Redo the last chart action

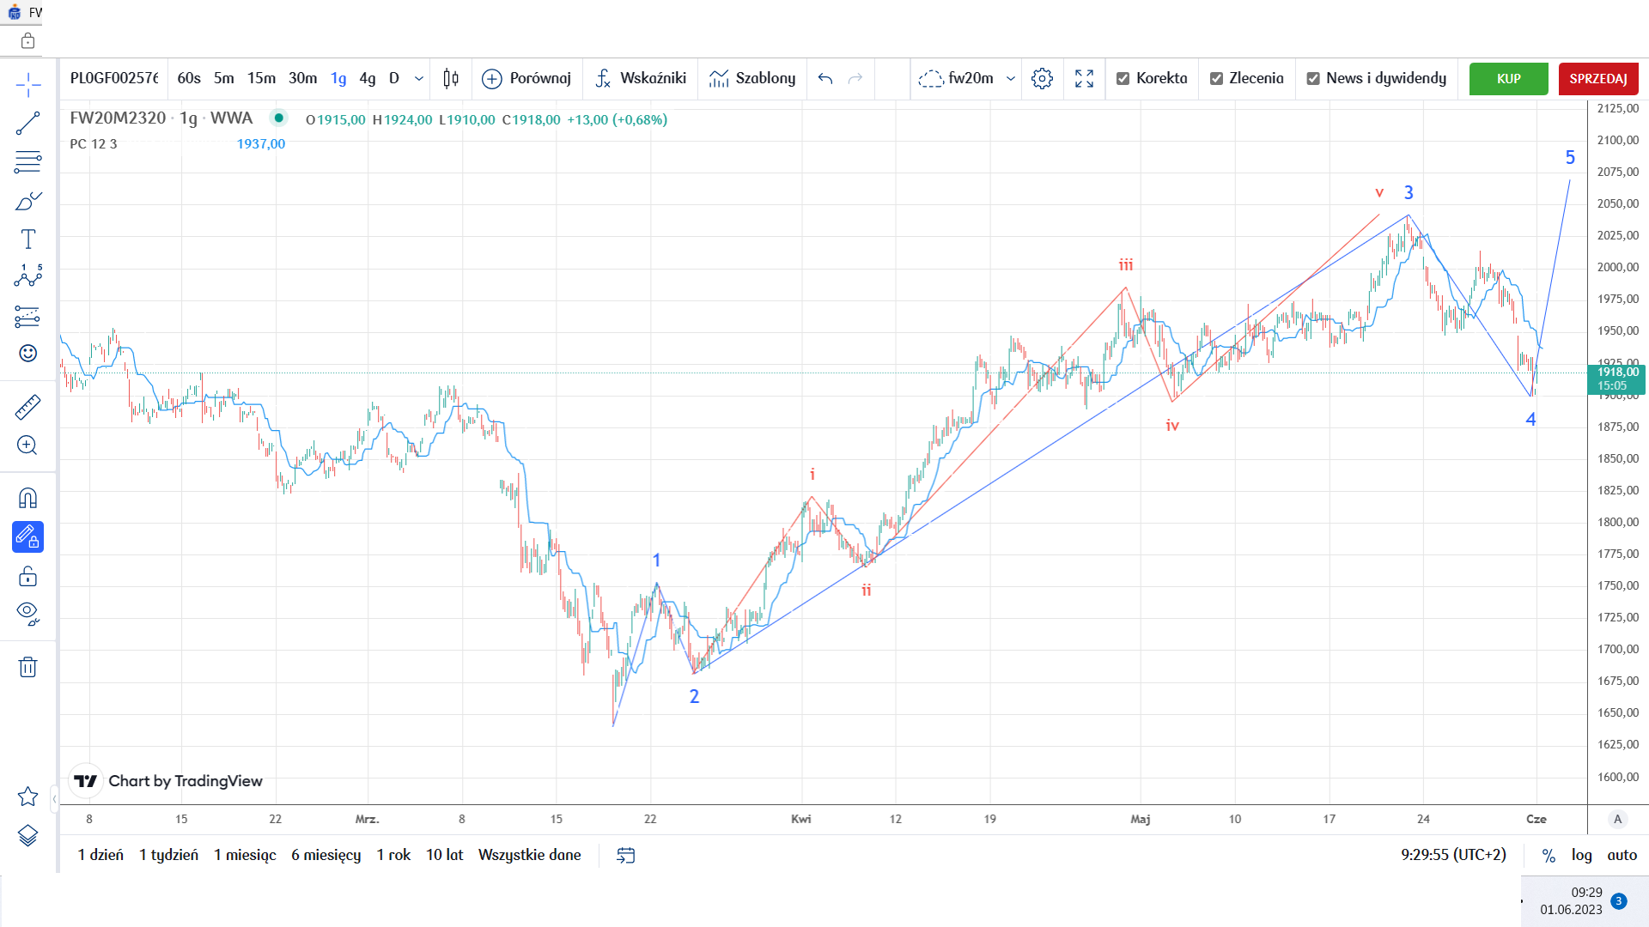coord(855,78)
